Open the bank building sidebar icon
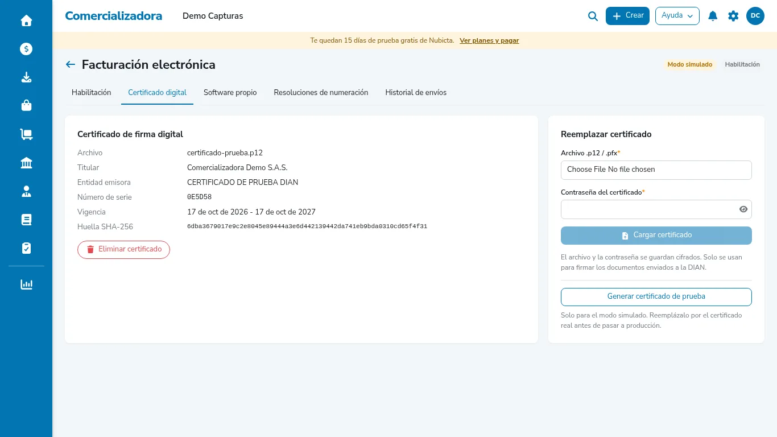 [x=26, y=163]
